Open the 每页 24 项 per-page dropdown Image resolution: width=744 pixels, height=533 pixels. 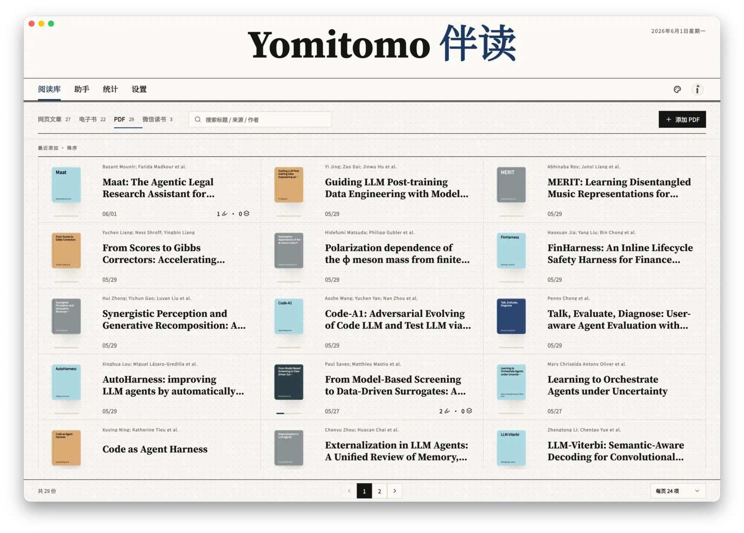click(x=678, y=491)
